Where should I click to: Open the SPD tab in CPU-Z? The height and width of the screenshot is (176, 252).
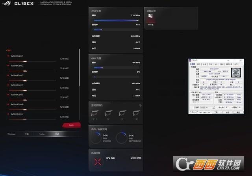coord(216,64)
